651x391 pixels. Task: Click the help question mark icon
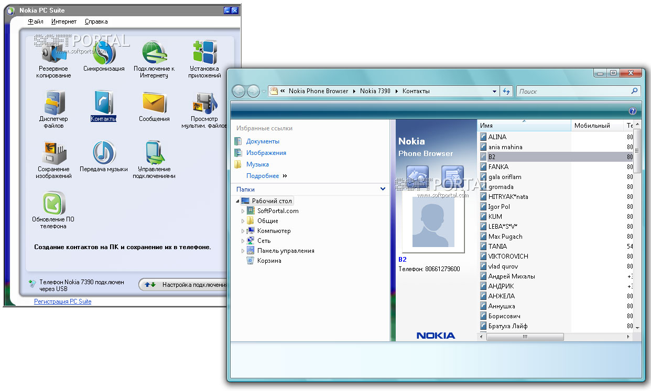(633, 111)
